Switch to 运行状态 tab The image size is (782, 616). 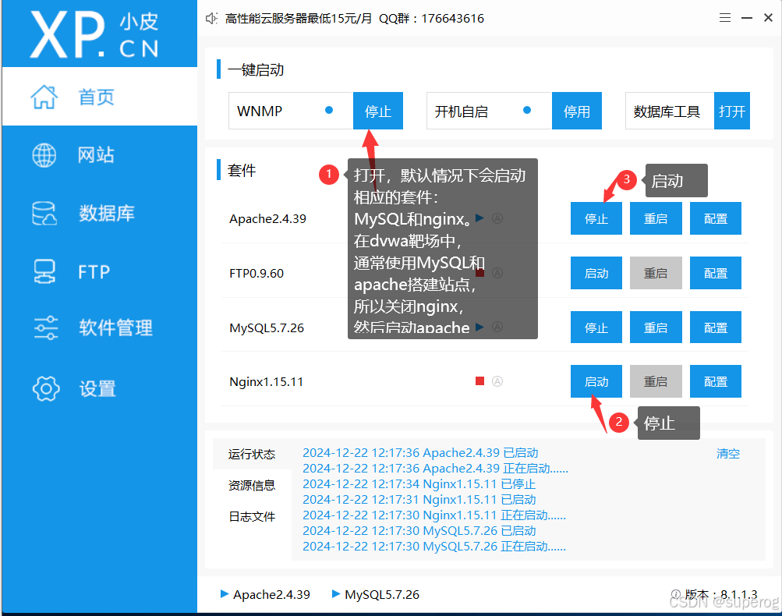252,454
